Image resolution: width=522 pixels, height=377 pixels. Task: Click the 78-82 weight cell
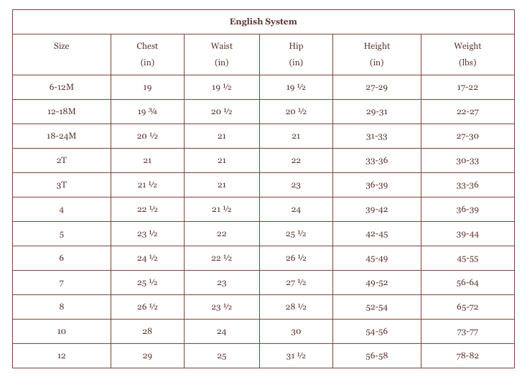467,356
